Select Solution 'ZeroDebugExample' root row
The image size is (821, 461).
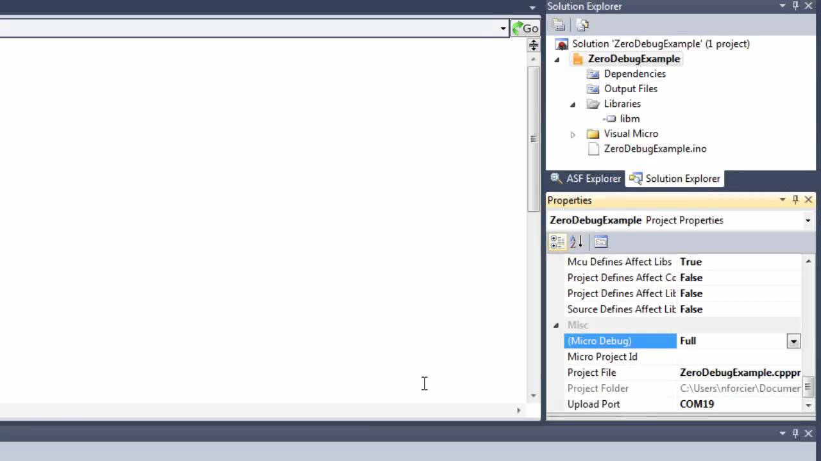661,44
